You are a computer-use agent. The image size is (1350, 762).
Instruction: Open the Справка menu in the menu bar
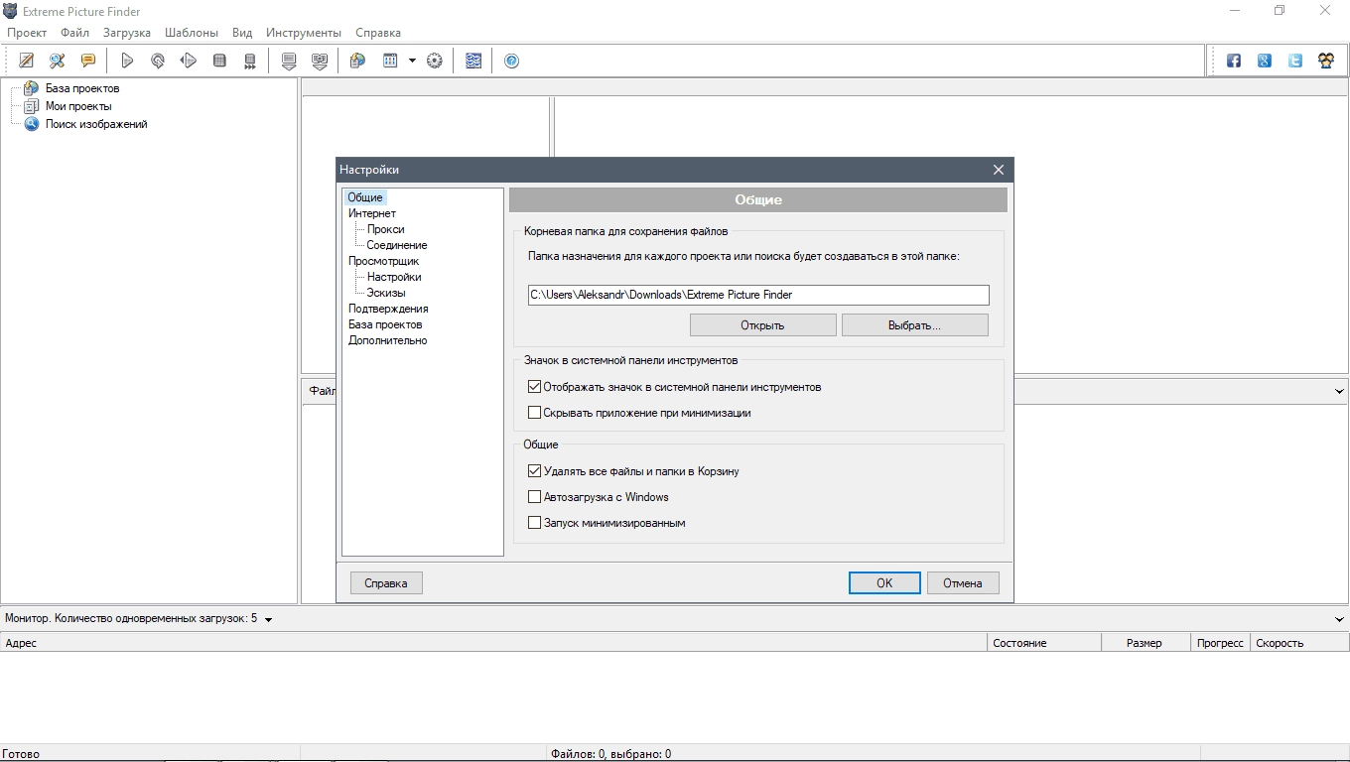pyautogui.click(x=378, y=33)
